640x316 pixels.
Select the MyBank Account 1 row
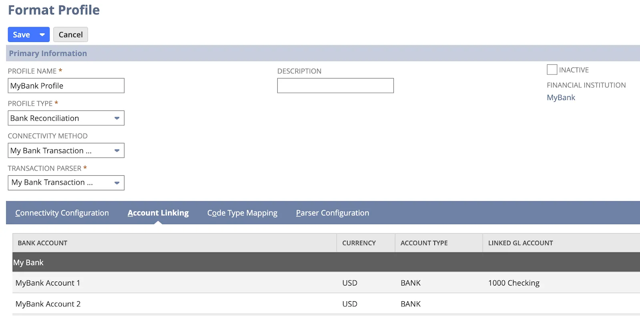pos(326,283)
